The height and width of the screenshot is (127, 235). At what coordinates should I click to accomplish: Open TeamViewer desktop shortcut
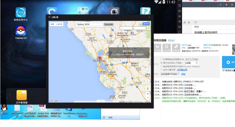[69, 112]
